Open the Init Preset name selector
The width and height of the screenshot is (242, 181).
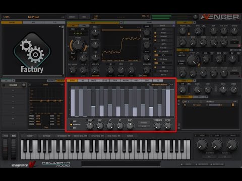click(34, 17)
